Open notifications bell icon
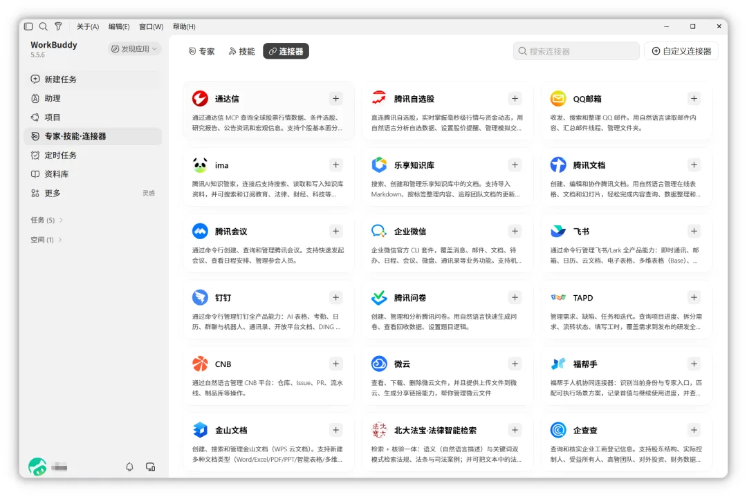 pos(129,467)
